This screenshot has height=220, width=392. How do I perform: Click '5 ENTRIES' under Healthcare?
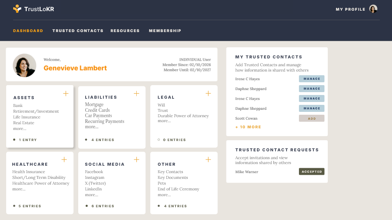pyautogui.click(x=30, y=206)
